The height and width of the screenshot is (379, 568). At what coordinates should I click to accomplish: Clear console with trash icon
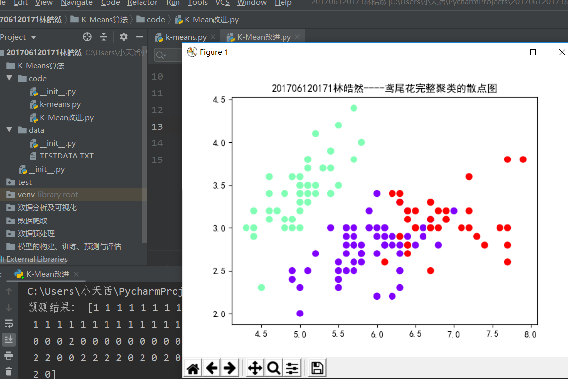coord(9,372)
